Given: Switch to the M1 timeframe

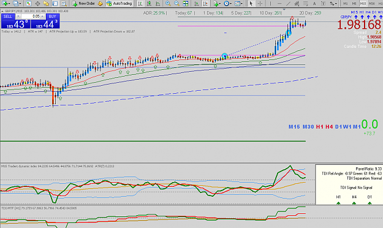Looking at the screenshot, I should [345, 4].
